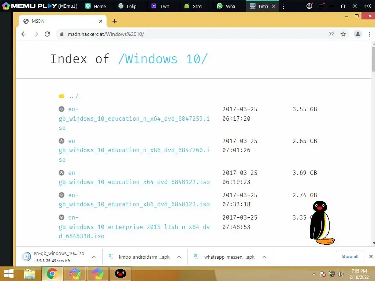
Task: Open the penguin app on taskbar
Action: tap(120, 274)
